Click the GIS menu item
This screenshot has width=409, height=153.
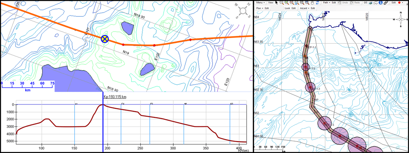[365, 2]
